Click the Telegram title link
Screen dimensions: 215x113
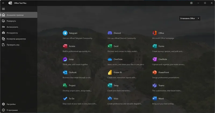click(73, 33)
